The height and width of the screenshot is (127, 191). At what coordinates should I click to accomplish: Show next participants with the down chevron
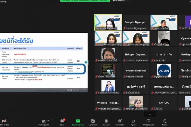(x=150, y=114)
